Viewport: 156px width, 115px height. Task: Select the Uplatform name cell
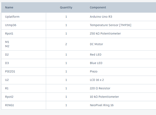(x=12, y=17)
